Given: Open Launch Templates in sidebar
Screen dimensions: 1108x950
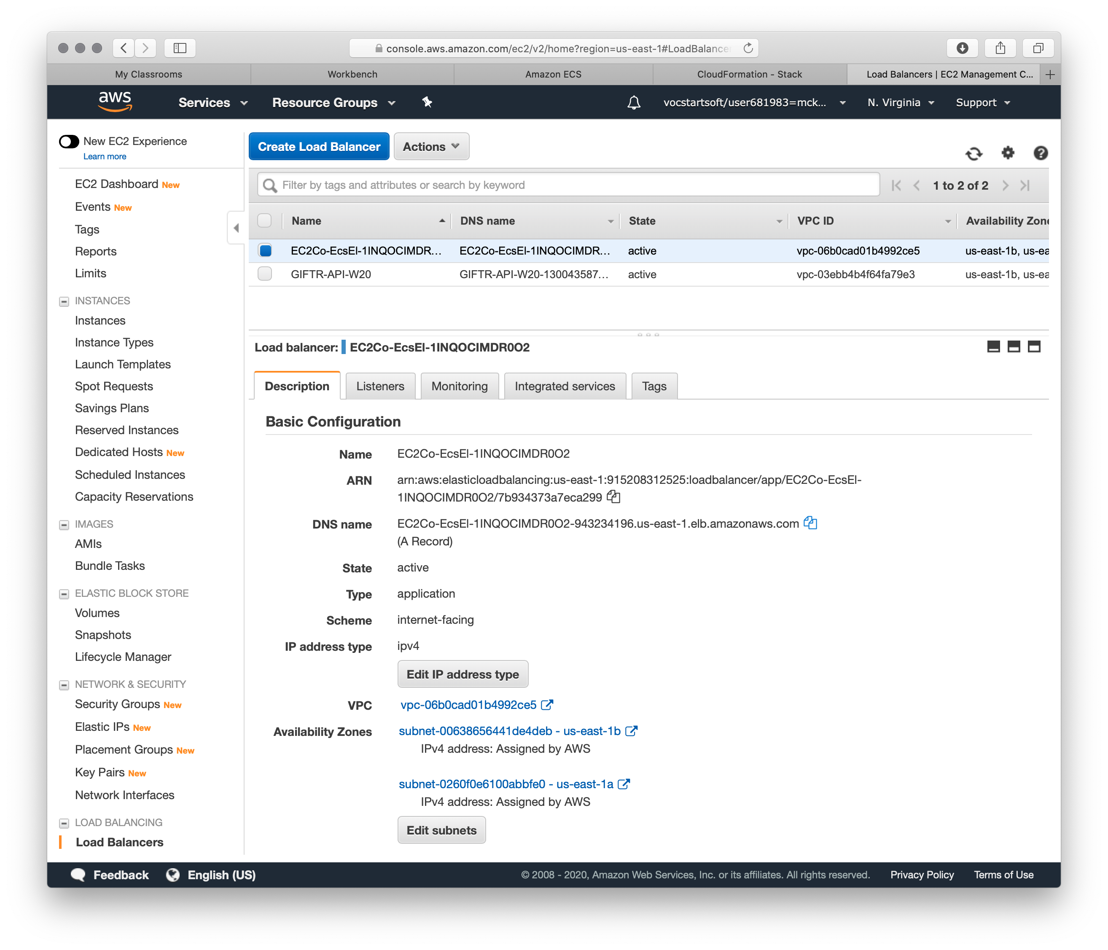Looking at the screenshot, I should tap(122, 364).
